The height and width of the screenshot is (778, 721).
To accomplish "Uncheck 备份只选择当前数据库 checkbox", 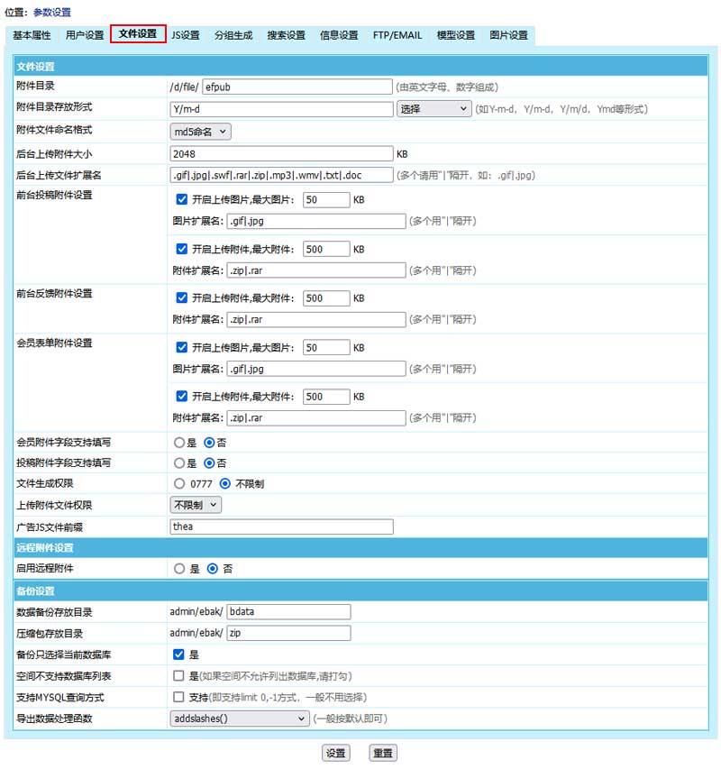I will (178, 654).
